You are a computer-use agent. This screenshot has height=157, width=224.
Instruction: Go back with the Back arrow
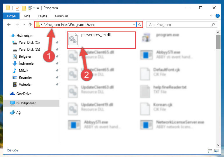[9, 24]
